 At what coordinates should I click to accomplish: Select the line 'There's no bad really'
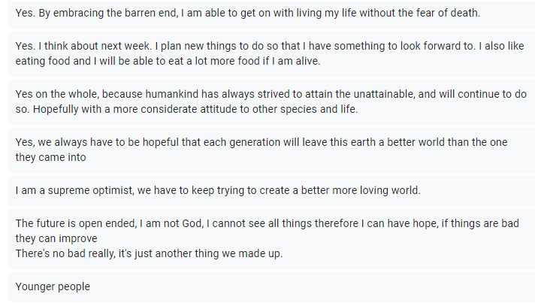149,253
